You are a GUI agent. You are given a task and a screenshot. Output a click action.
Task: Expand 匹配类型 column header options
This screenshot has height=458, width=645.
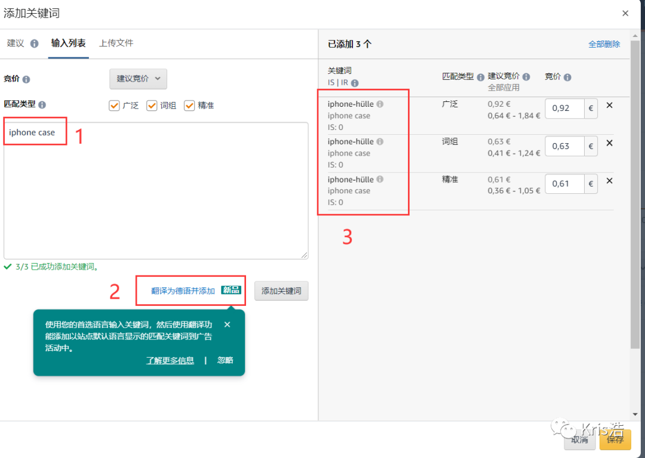point(480,76)
